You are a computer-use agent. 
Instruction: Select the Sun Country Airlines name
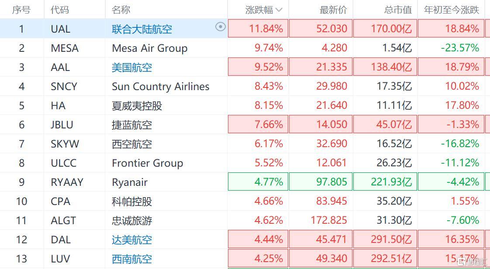pyautogui.click(x=160, y=87)
